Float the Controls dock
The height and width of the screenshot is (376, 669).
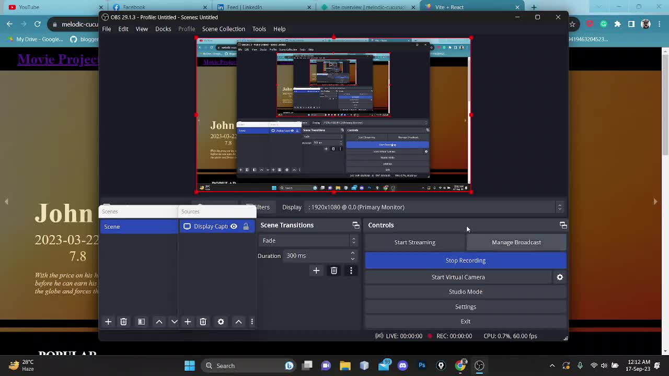click(563, 225)
